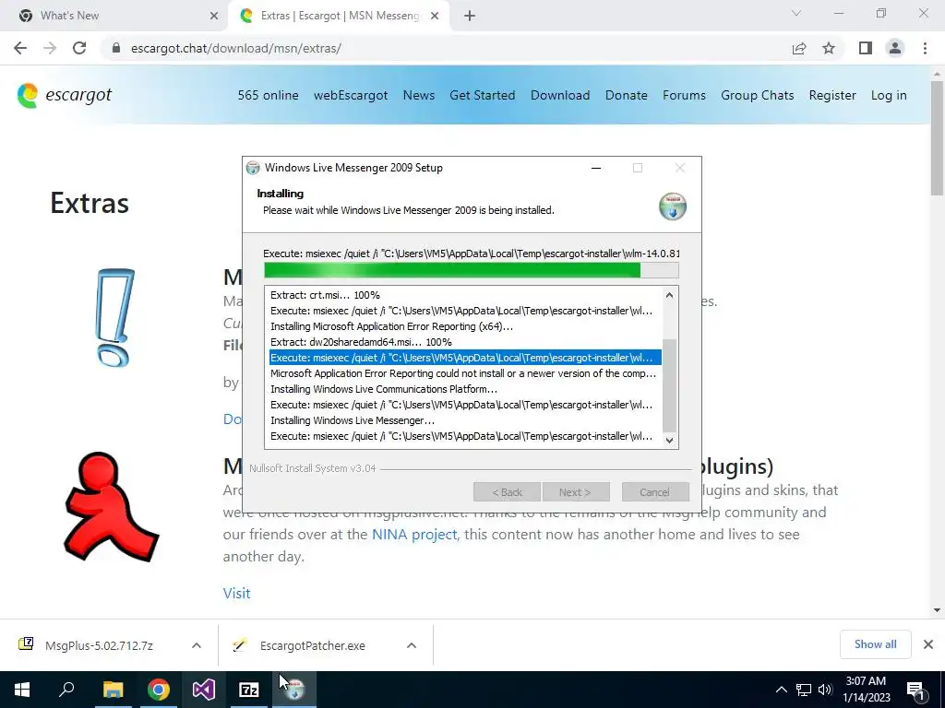Click the forward navigation arrow

(x=50, y=48)
